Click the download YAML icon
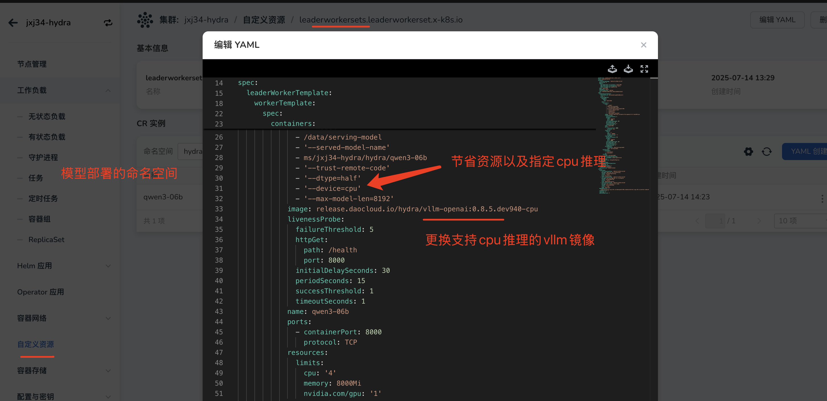 (628, 69)
